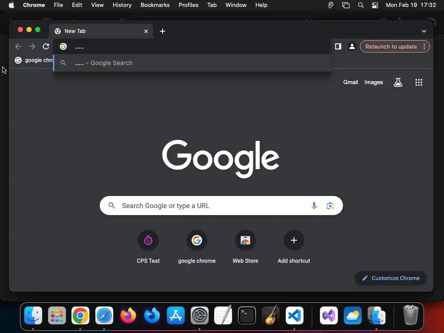Start voice search with microphone icon
The image size is (444, 333).
[314, 206]
